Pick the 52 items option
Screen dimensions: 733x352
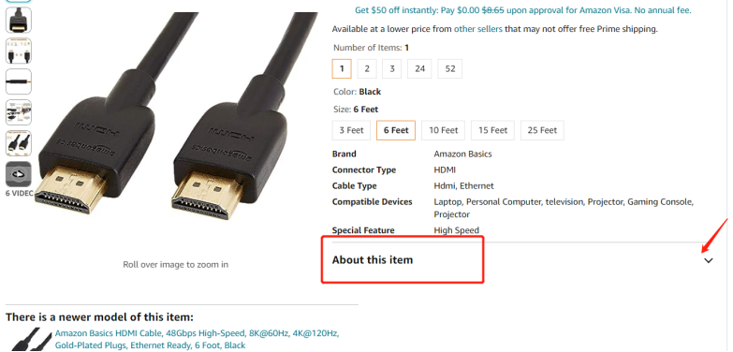coord(449,68)
